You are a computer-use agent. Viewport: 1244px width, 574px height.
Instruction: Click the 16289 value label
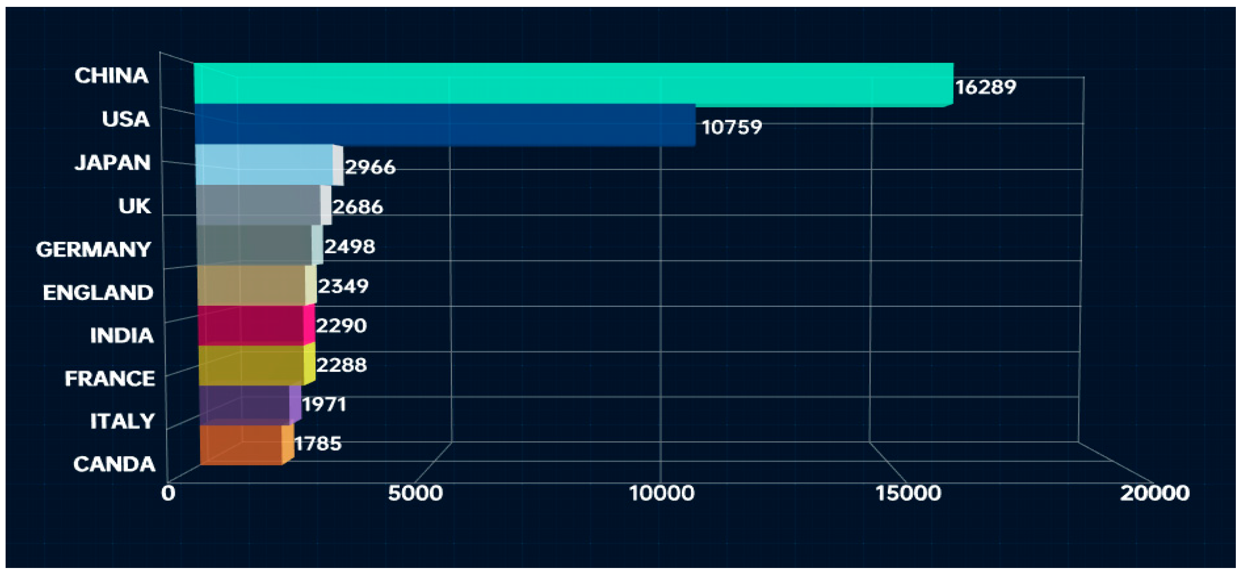click(985, 87)
